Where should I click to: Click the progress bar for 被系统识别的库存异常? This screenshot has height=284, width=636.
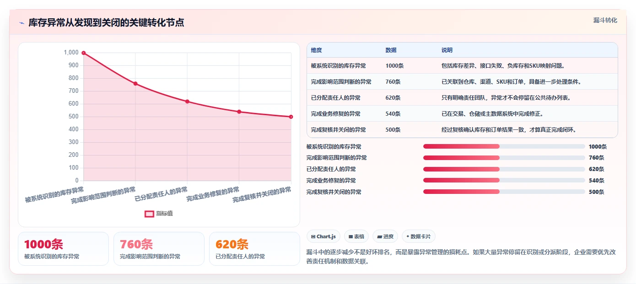coord(504,146)
